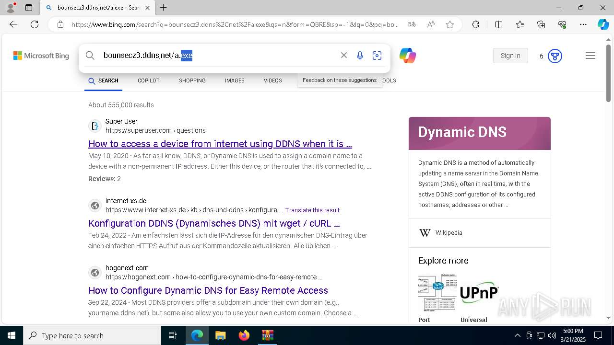Screen dimensions: 614x345
Task: Open WinRAR from the taskbar
Action: pyautogui.click(x=267, y=335)
